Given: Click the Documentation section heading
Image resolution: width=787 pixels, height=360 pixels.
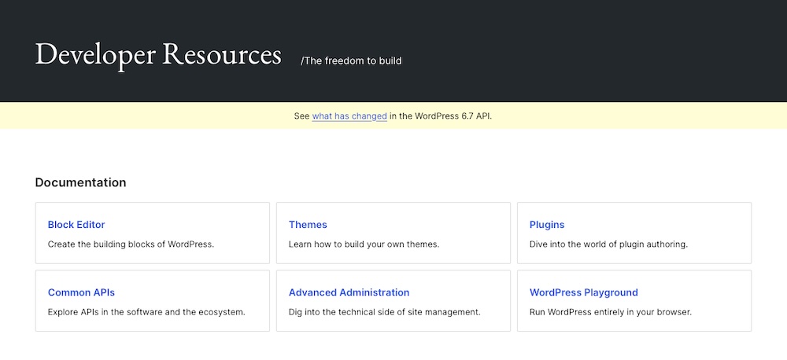Looking at the screenshot, I should 81,182.
